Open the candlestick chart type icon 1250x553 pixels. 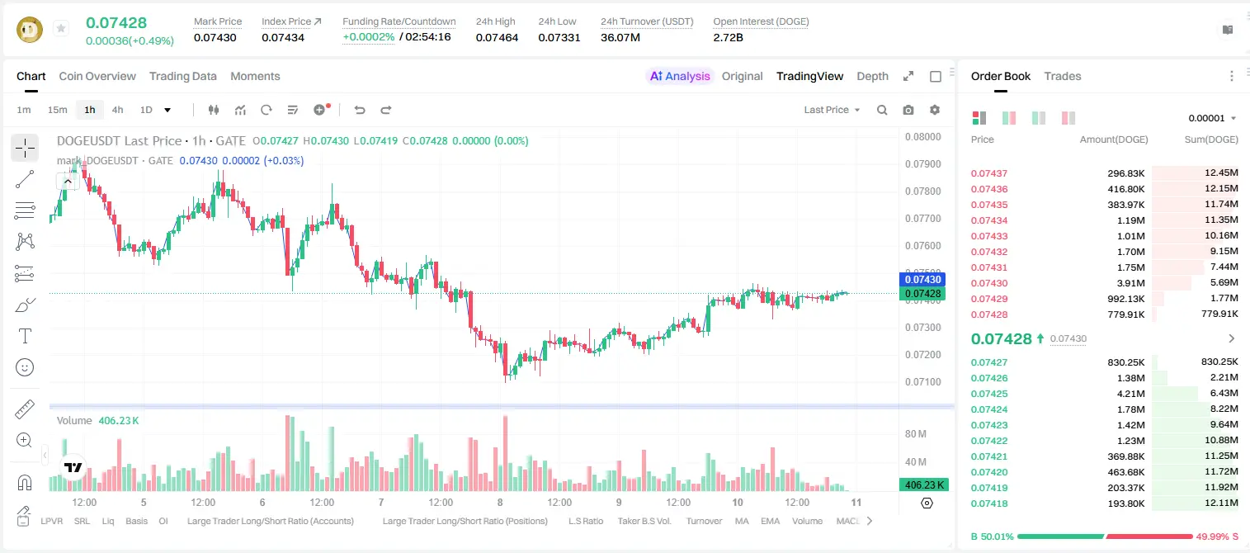[214, 110]
